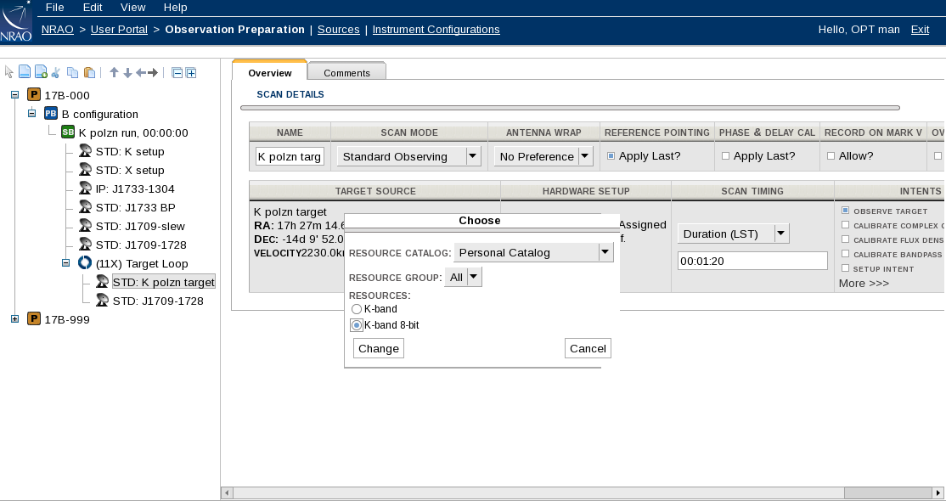Expand the 17B-999 project node
Screen dimensions: 946x501
(14, 319)
